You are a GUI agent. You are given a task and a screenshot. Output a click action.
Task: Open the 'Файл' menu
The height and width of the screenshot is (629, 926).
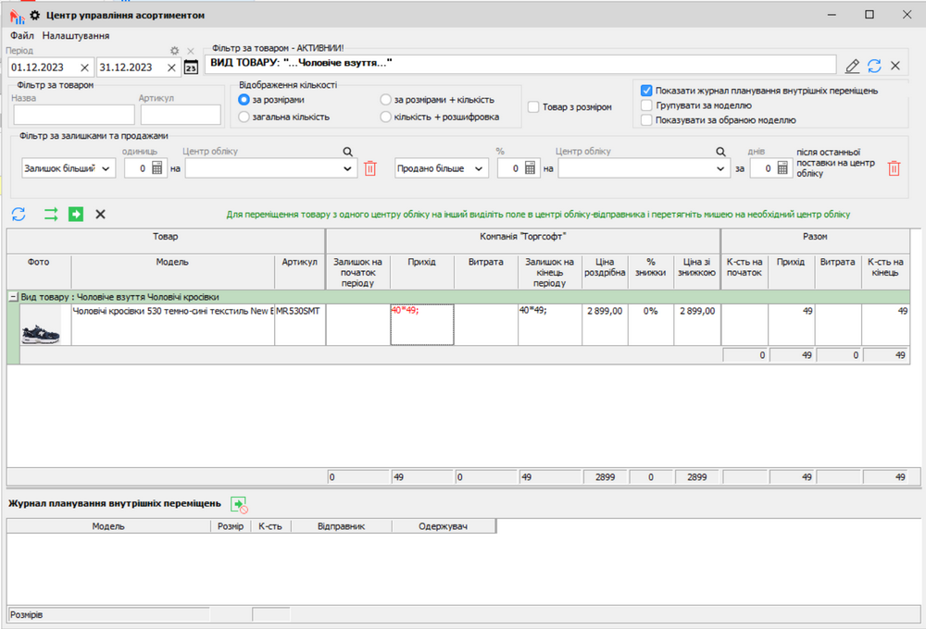22,35
